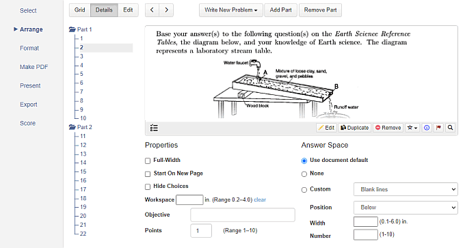Select problem 19 in the tree
The image size is (465, 248).
coord(83,207)
